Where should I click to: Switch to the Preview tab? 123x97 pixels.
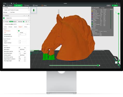coord(18,5)
